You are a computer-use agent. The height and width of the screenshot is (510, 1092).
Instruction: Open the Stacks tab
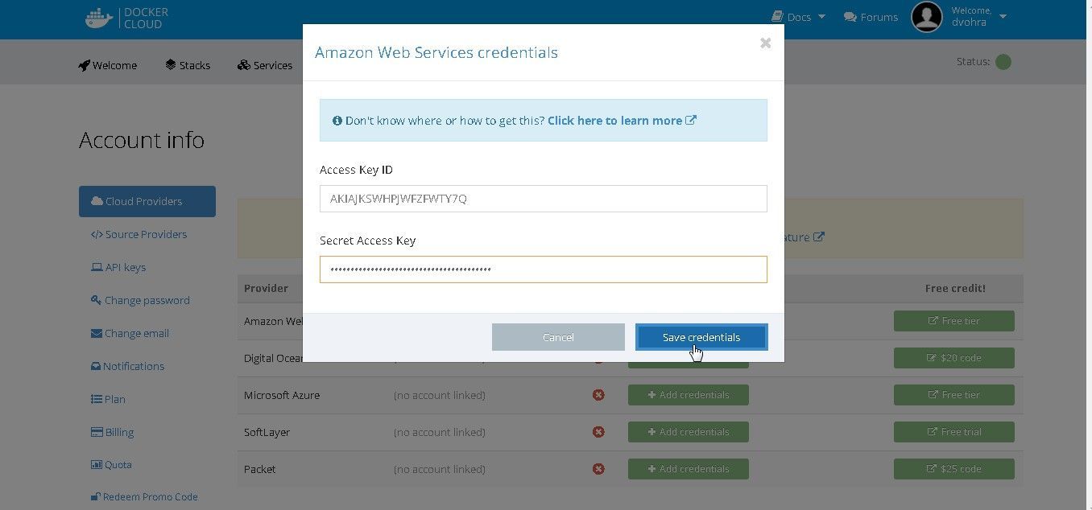click(188, 65)
